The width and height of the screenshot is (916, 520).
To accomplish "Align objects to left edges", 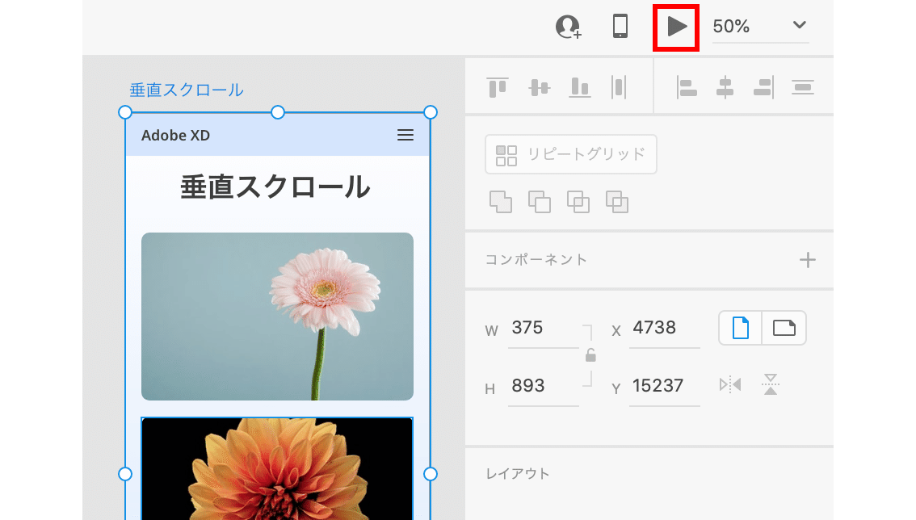I will 687,86.
